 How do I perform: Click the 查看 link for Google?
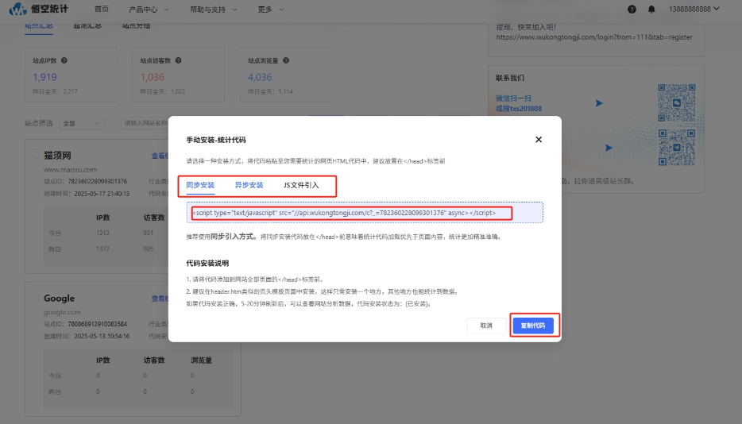160,299
